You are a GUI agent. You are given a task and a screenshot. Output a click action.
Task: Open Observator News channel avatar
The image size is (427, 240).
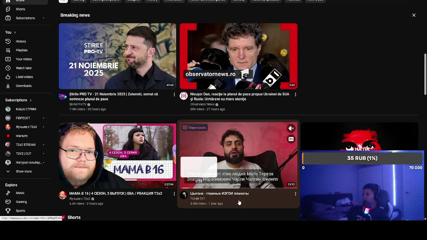pos(183,96)
